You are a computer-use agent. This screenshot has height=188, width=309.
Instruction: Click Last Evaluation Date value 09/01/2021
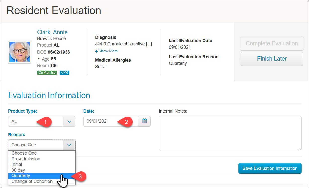point(180,47)
